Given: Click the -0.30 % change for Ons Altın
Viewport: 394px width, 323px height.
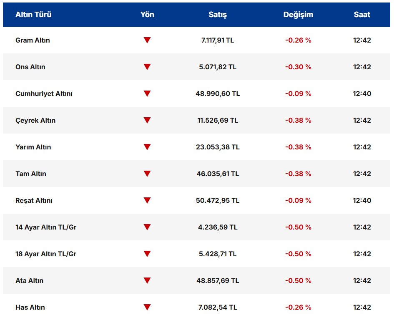Looking at the screenshot, I should tap(298, 67).
